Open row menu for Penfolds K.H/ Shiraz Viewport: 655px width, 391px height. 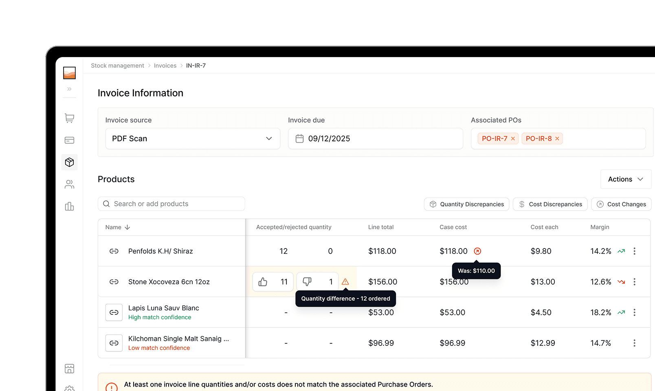click(634, 251)
